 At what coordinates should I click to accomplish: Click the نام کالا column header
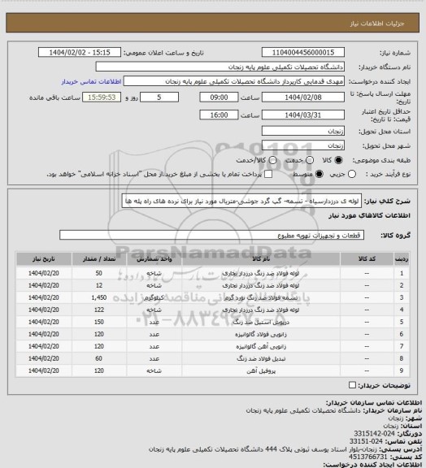click(x=261, y=259)
